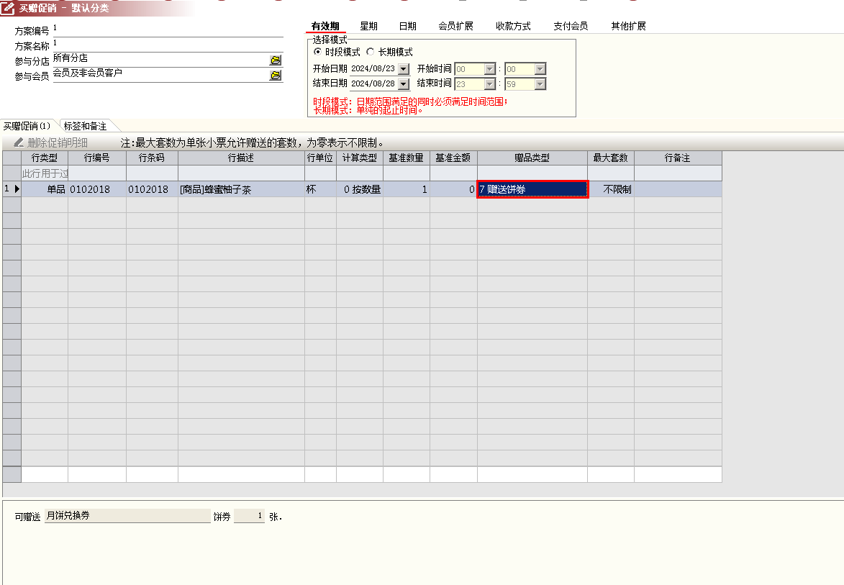Open the 会员扩展 tab
This screenshot has width=844, height=585.
(x=455, y=26)
